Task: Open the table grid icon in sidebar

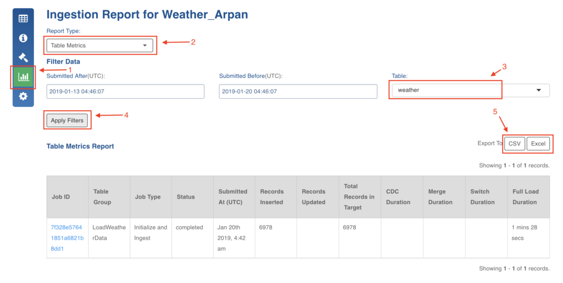Action: point(23,19)
